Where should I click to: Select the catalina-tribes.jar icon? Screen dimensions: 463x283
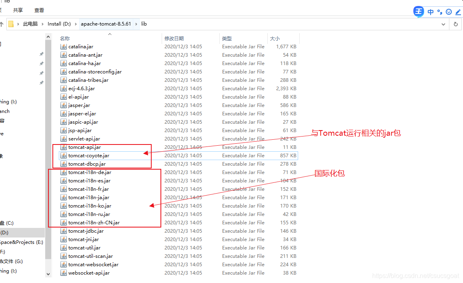click(64, 80)
